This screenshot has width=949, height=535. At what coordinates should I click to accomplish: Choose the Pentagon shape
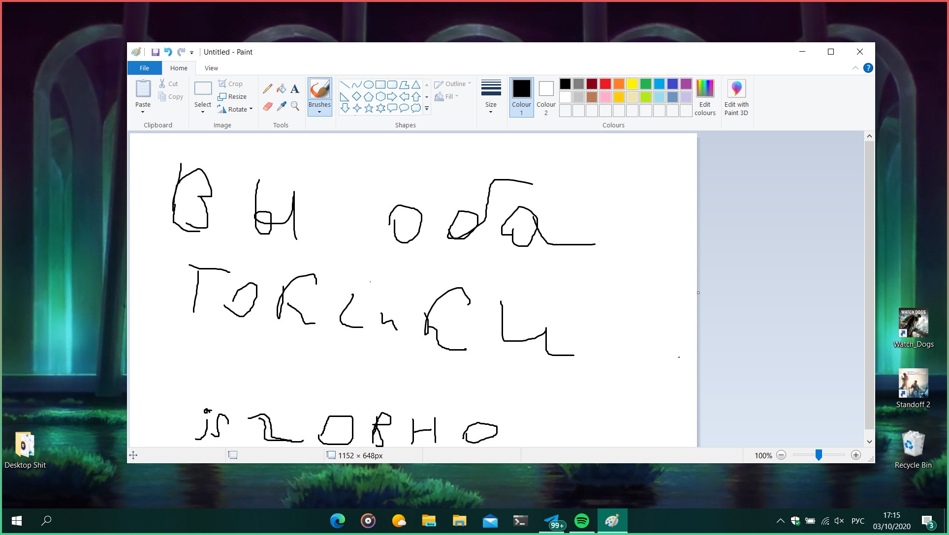coord(368,96)
